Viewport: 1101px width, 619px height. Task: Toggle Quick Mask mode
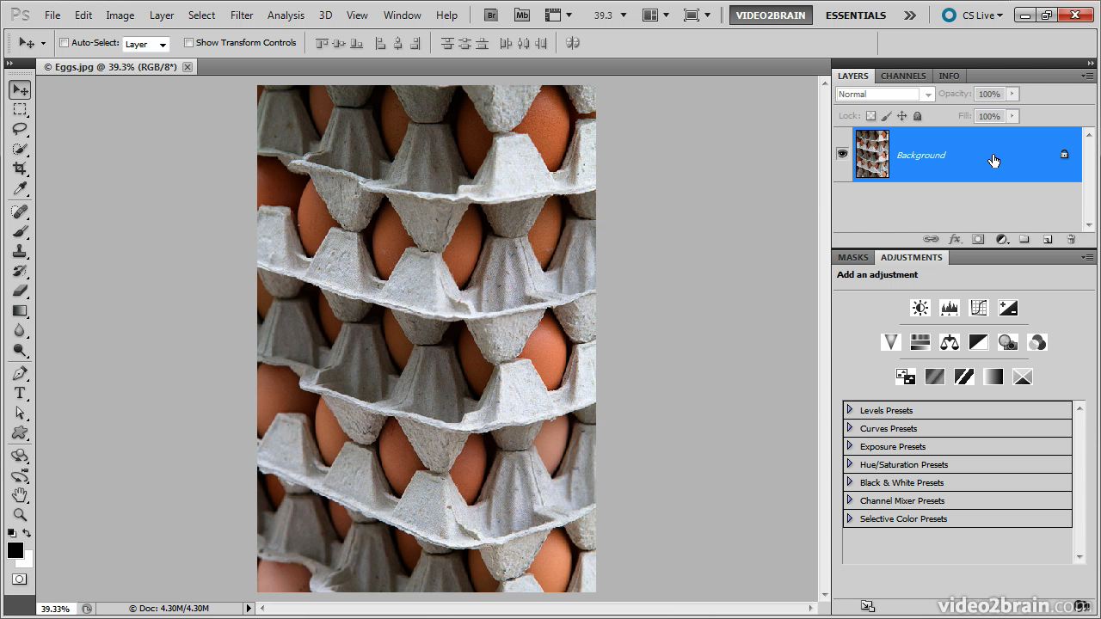tap(20, 579)
